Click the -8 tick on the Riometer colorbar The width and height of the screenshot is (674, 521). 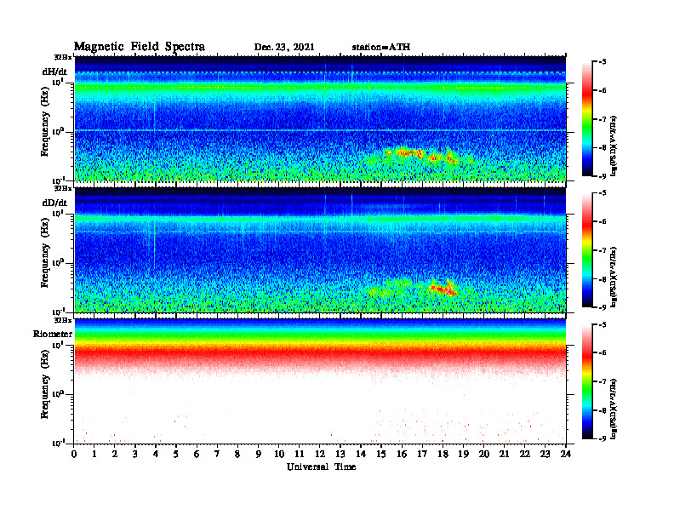[x=603, y=410]
